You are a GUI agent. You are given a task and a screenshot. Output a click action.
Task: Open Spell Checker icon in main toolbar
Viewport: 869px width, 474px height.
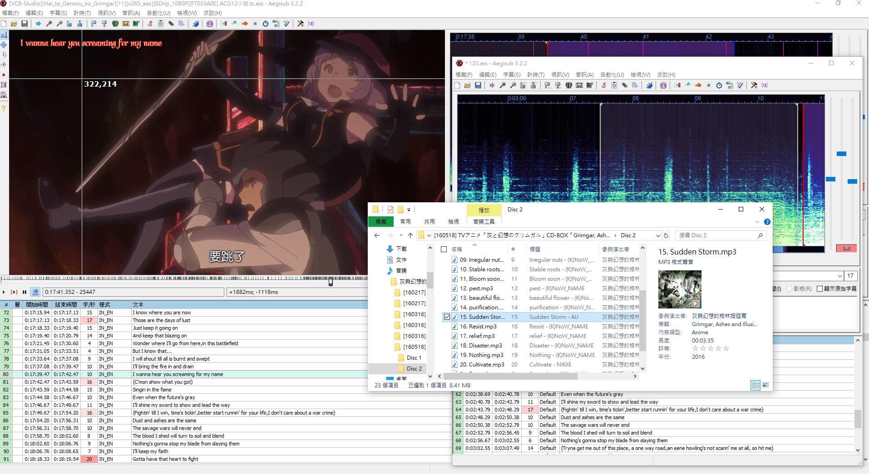pyautogui.click(x=286, y=24)
